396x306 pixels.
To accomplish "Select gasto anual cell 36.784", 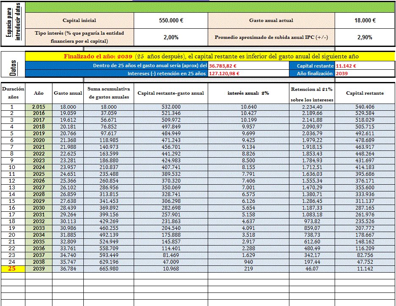I will tap(68, 269).
